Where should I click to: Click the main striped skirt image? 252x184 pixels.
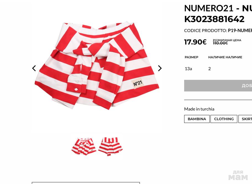(x=97, y=66)
